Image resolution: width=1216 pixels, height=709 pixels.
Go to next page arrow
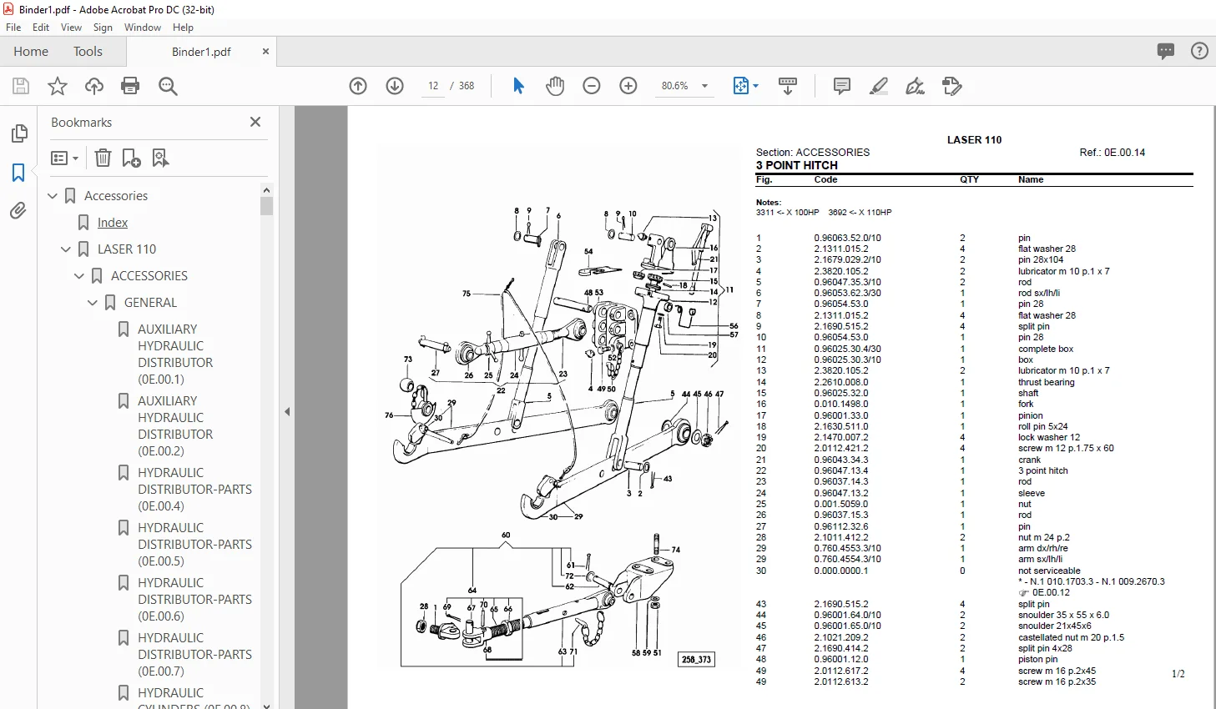[x=395, y=86]
